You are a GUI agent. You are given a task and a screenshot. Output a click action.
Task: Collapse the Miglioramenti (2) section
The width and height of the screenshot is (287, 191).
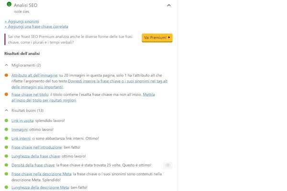pyautogui.click(x=6, y=65)
